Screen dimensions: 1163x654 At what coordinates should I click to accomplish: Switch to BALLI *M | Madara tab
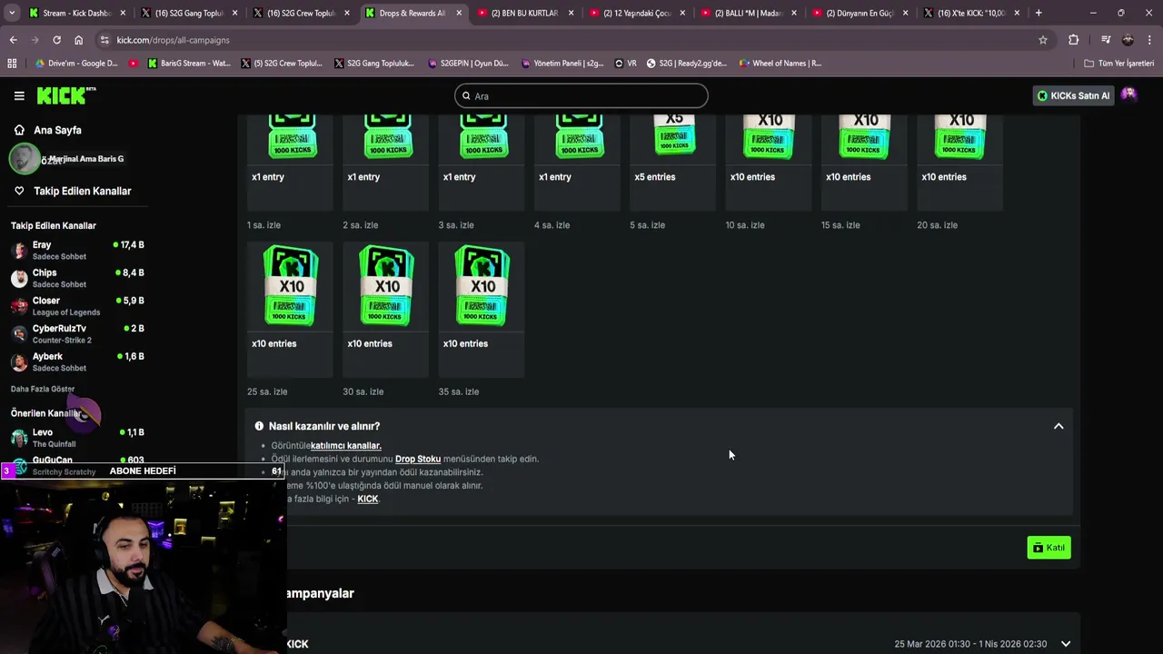[x=747, y=13]
